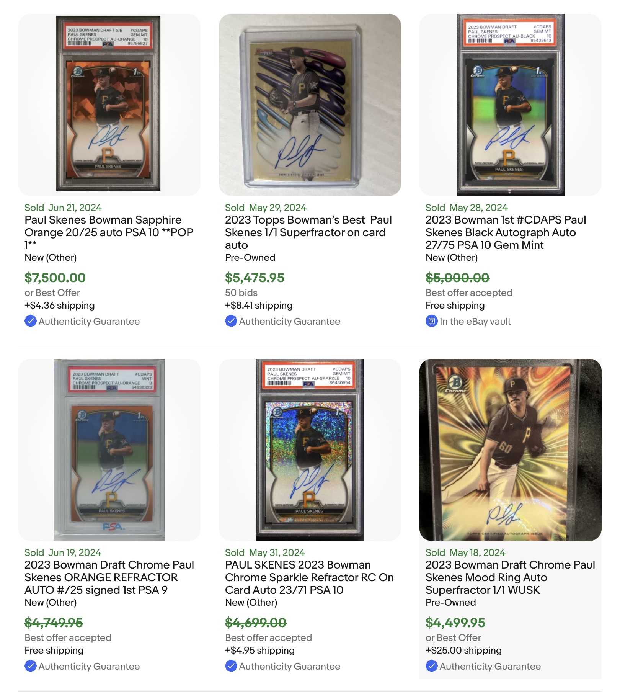Click the eBay vault icon on Black Autograph listing
The height and width of the screenshot is (693, 620).
pyautogui.click(x=431, y=321)
